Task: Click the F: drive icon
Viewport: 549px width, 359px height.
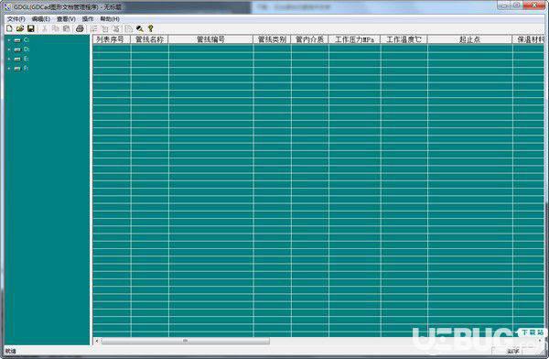Action: tap(17, 69)
